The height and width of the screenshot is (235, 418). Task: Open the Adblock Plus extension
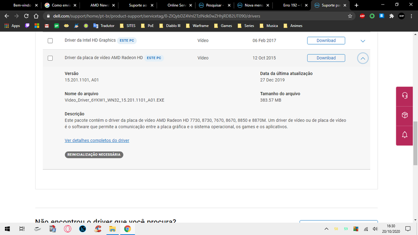[362, 16]
